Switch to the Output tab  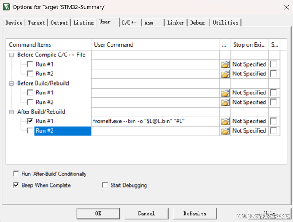[x=59, y=22]
